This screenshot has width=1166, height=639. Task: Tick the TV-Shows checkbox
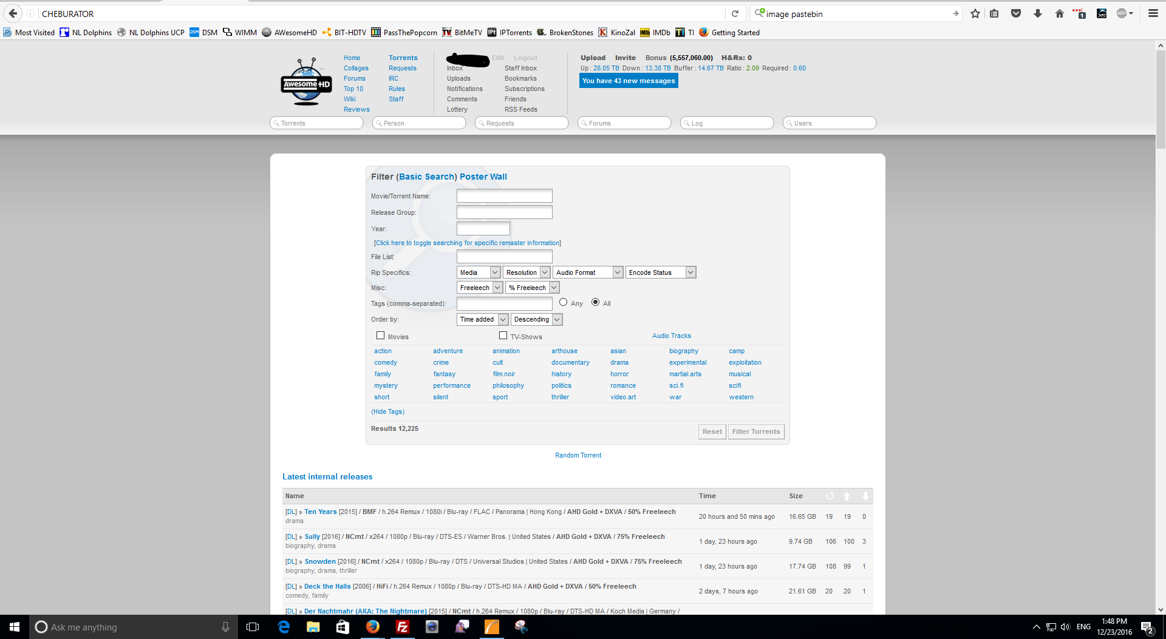(x=503, y=335)
